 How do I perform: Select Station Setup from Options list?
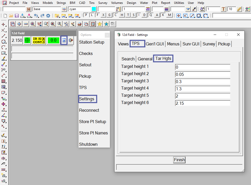[92, 42]
